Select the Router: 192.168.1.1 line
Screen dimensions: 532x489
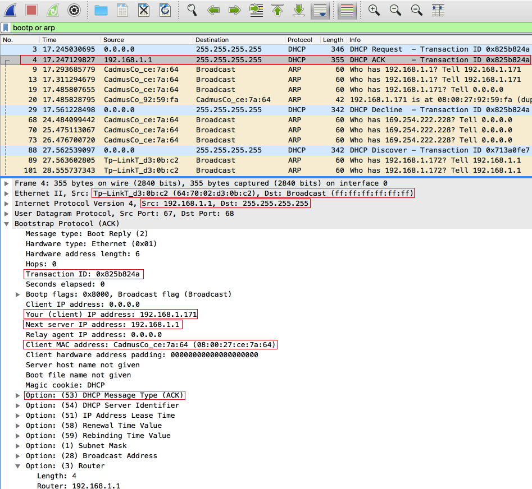point(79,486)
